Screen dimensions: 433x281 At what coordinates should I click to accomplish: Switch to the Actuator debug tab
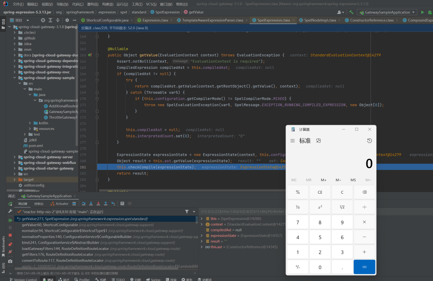[x=59, y=203]
